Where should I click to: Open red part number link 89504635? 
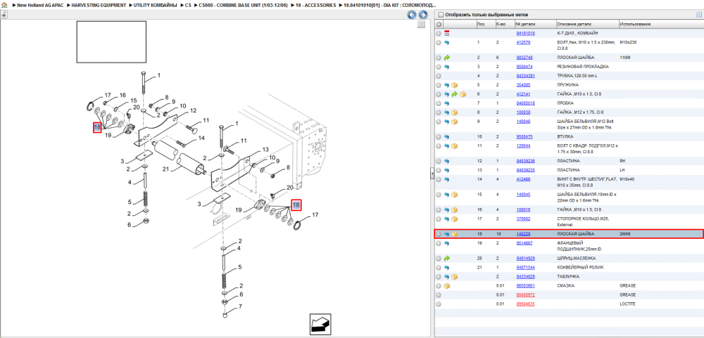click(x=525, y=304)
